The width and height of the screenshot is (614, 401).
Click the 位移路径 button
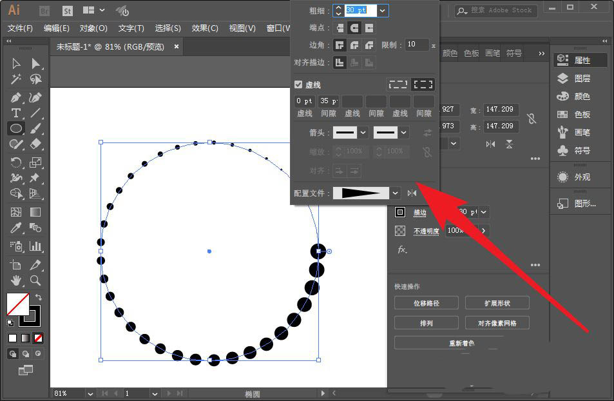[427, 302]
